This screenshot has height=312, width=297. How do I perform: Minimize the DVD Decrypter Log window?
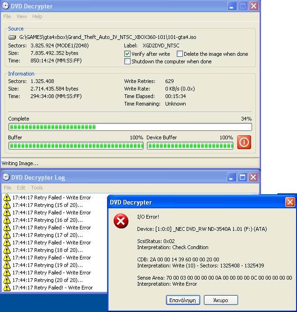pyautogui.click(x=232, y=177)
